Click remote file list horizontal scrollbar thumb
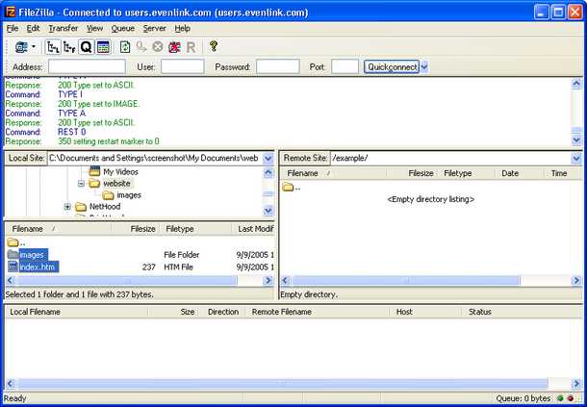 405,280
